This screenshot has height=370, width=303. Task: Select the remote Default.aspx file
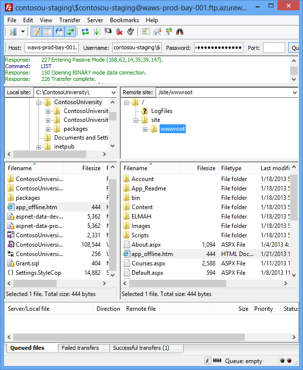206,273
